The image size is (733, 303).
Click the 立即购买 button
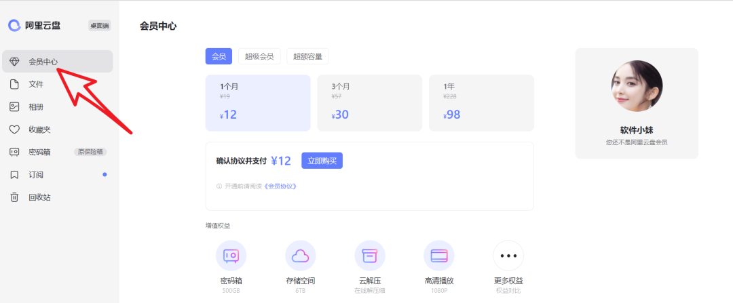point(322,161)
